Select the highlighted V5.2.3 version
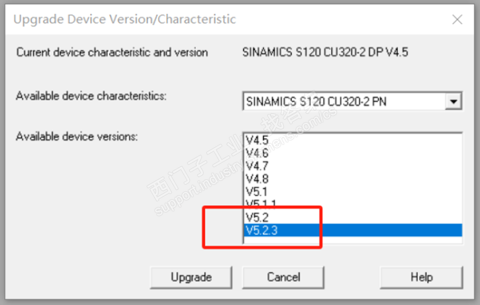The image size is (480, 305). 261,230
